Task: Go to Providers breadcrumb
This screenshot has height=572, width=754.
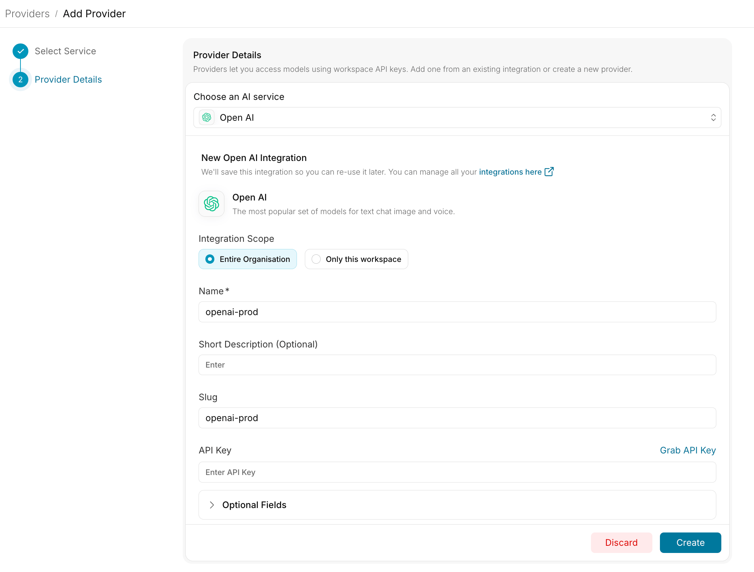Action: click(x=27, y=14)
